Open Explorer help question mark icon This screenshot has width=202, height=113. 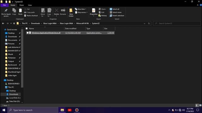pyautogui.click(x=201, y=5)
